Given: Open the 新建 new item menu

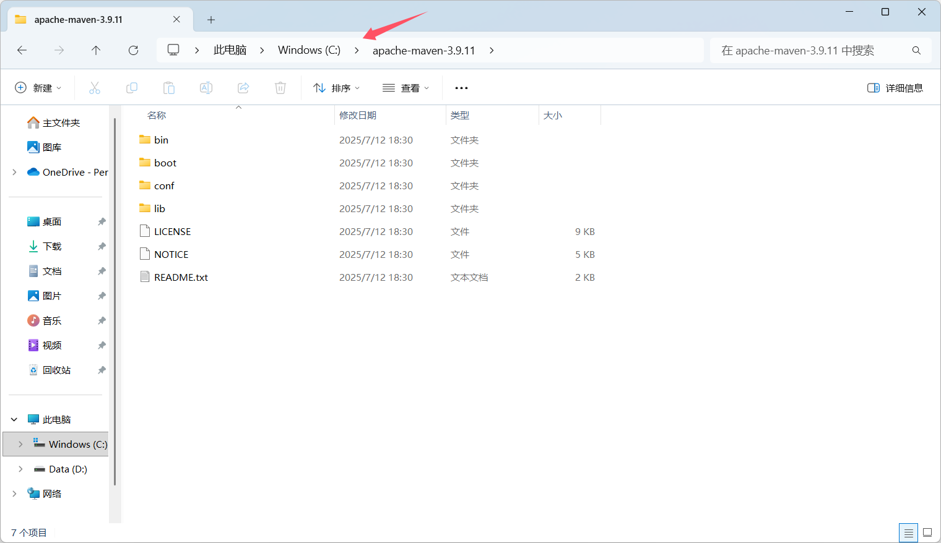Looking at the screenshot, I should pos(38,88).
